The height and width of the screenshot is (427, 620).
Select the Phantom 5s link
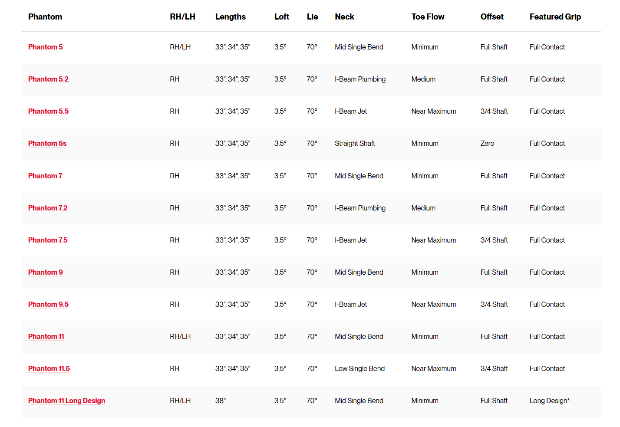click(x=47, y=143)
